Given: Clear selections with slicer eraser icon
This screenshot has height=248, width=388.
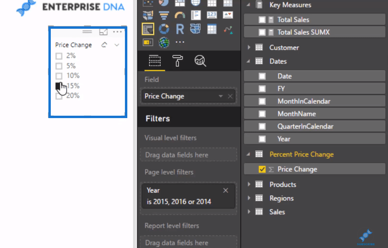Looking at the screenshot, I should tap(104, 45).
